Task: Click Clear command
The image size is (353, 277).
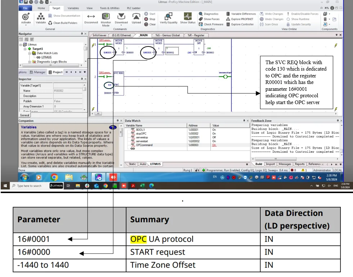Action: [x=150, y=24]
